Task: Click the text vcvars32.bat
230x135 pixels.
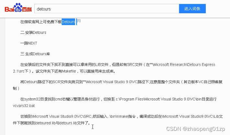Action: (x=24, y=106)
